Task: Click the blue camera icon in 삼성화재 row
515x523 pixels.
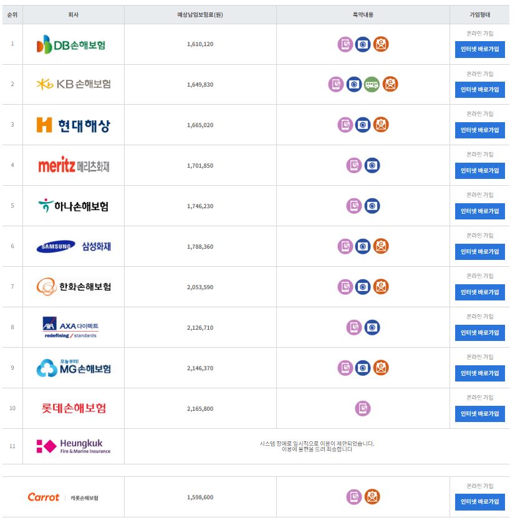Action: [363, 246]
